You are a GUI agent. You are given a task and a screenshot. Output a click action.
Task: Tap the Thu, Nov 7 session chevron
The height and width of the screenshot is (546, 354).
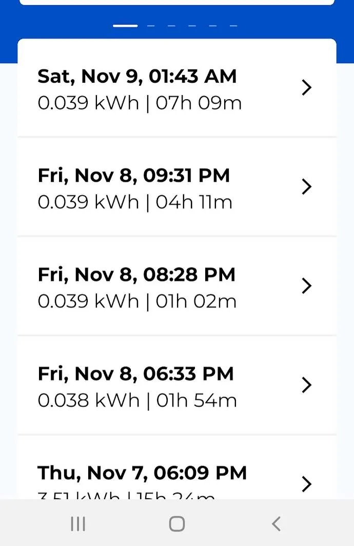(x=306, y=484)
